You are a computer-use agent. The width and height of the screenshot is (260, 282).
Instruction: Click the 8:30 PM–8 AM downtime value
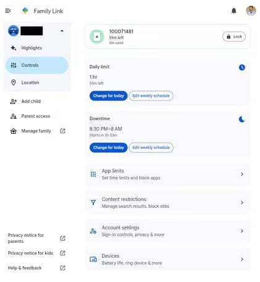(x=106, y=129)
